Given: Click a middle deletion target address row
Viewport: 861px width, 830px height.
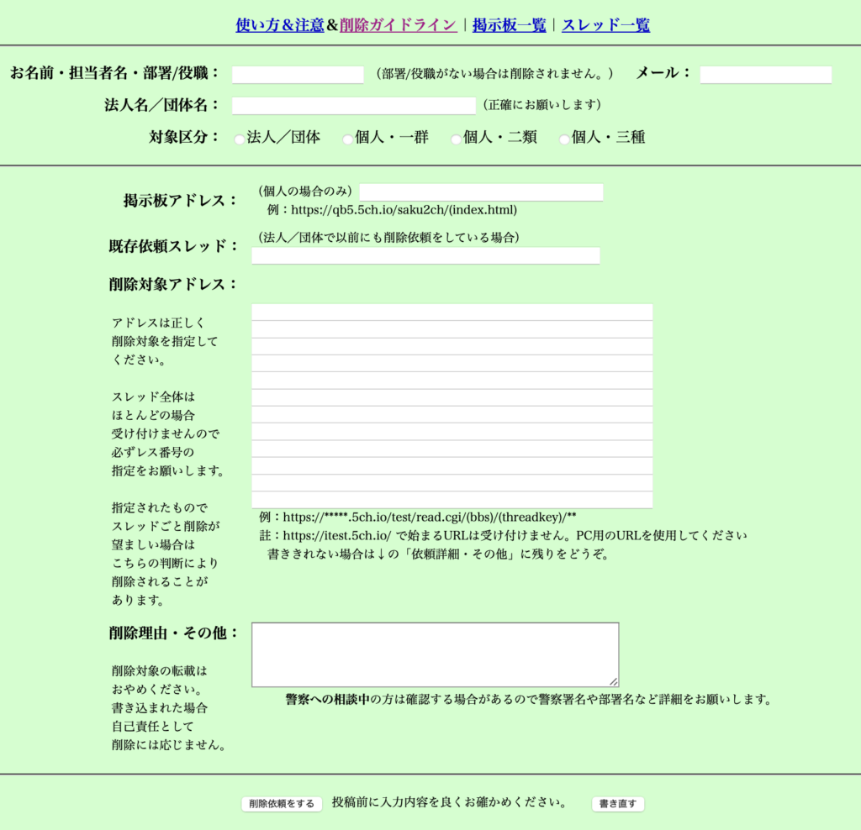Looking at the screenshot, I should (452, 407).
